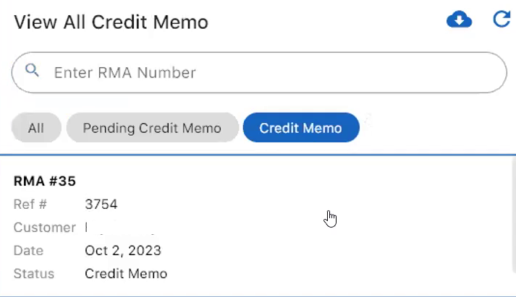Select the blue Credit Memo tab
Screen dimensions: 516x297
(300, 128)
